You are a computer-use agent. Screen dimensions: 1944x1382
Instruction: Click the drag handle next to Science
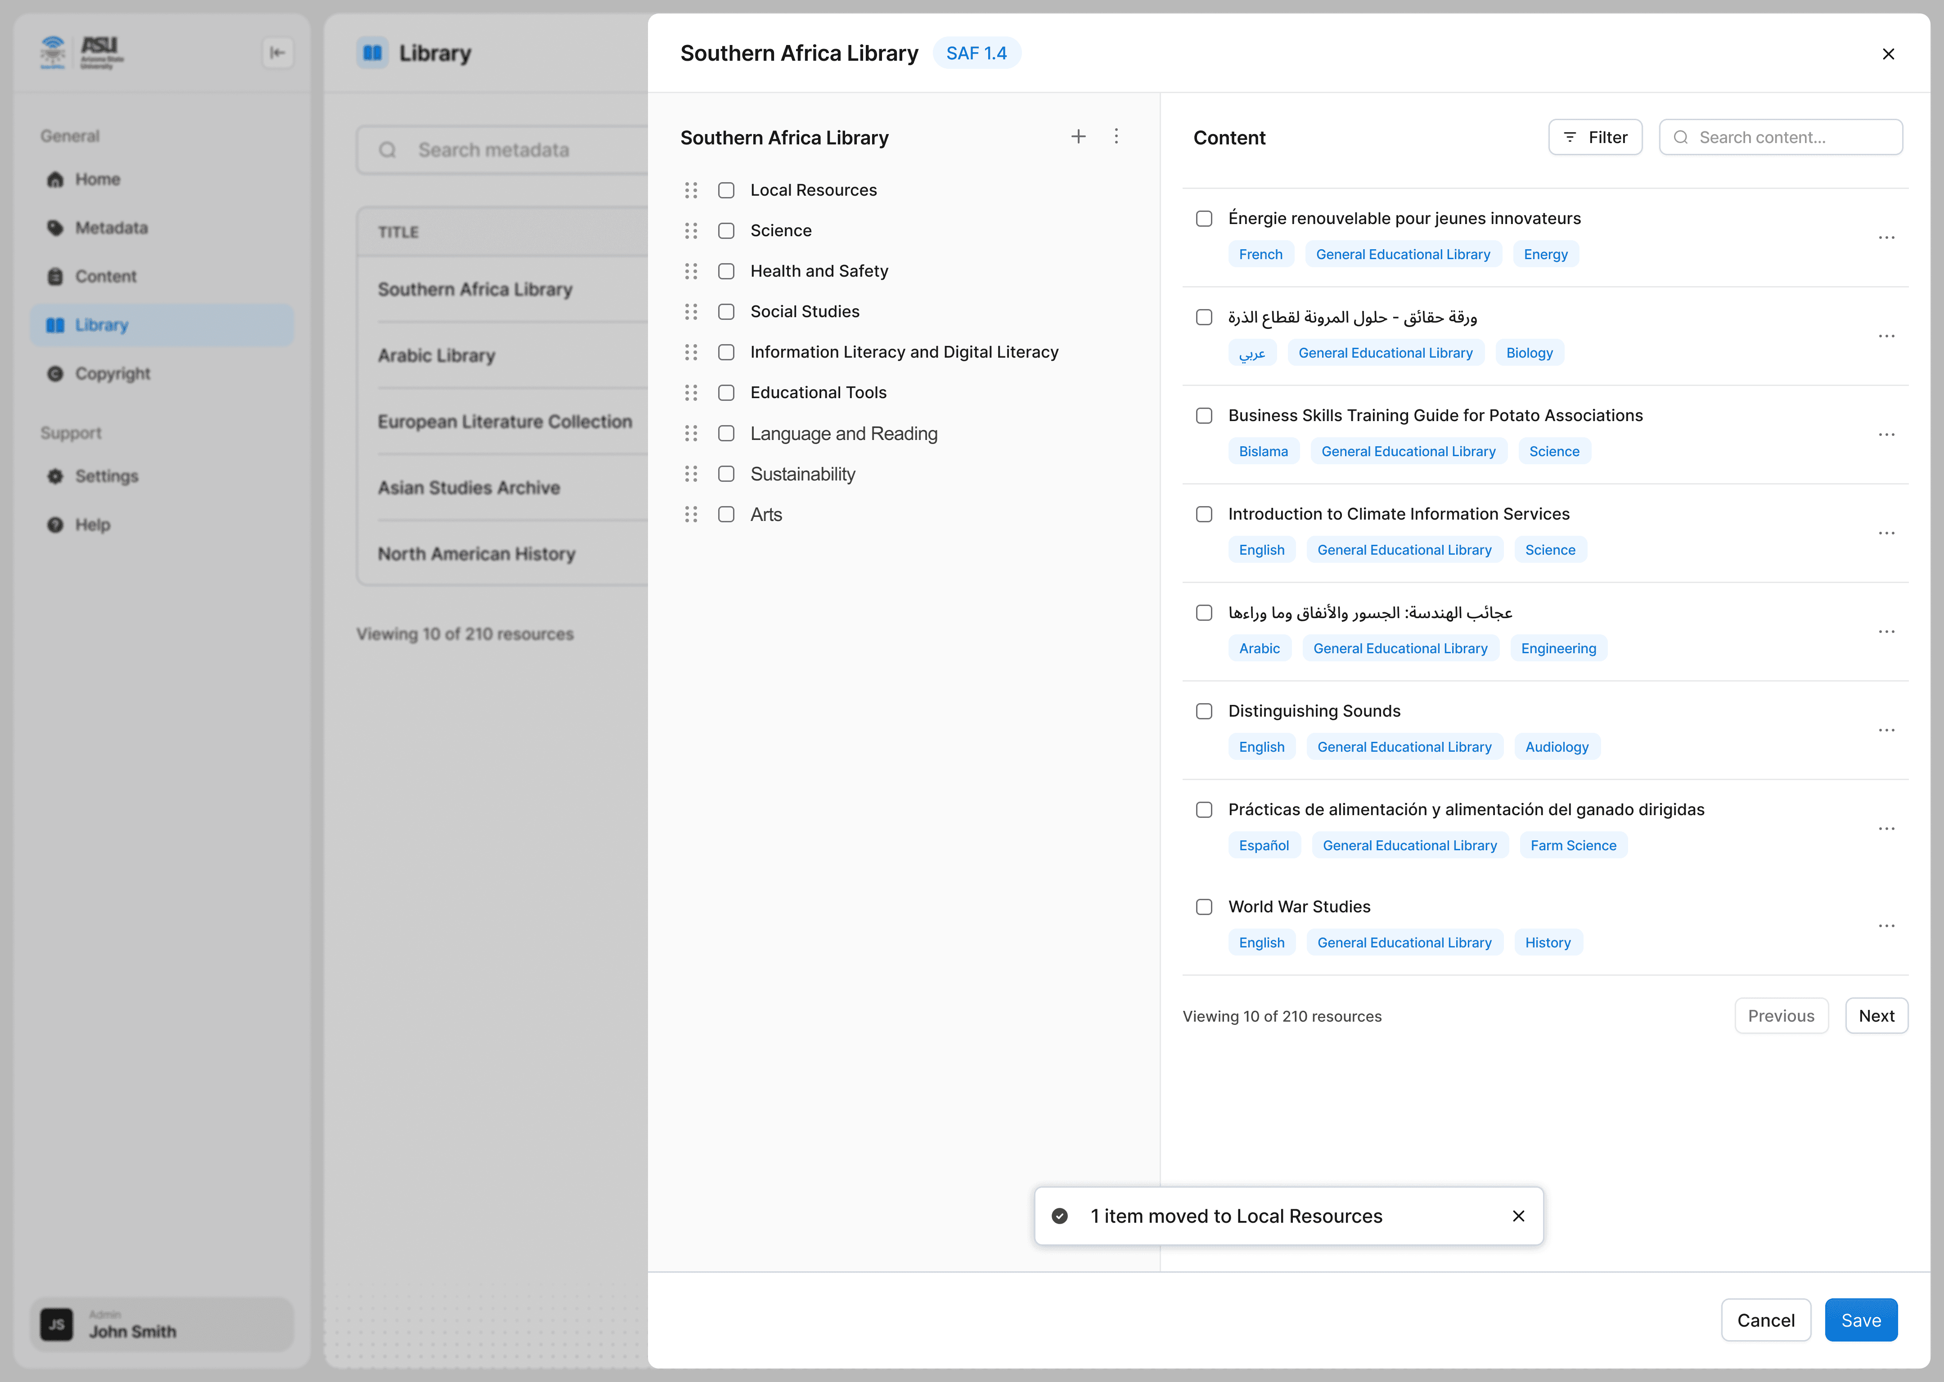click(691, 231)
